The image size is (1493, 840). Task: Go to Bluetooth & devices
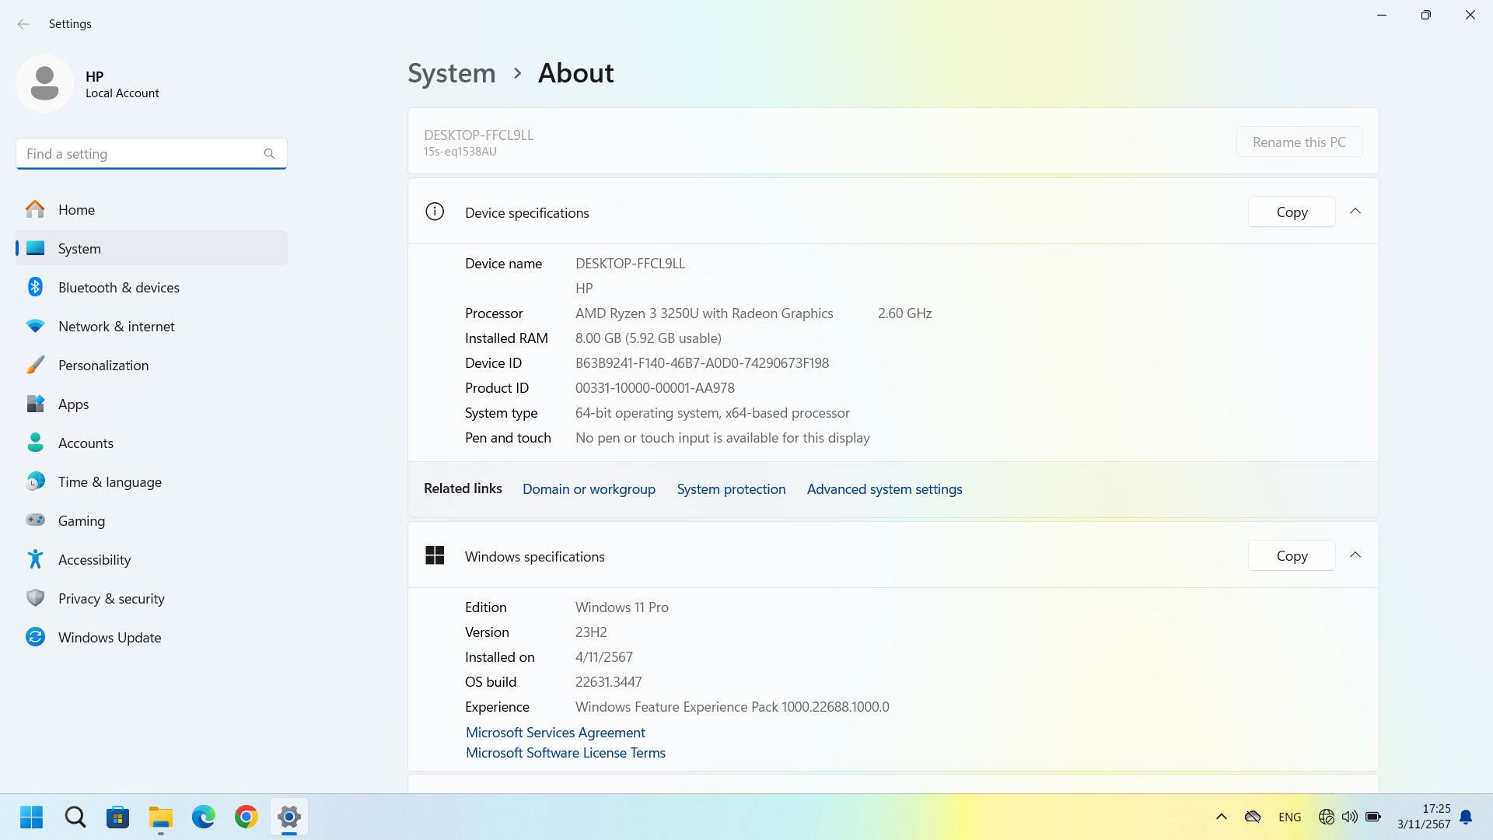point(152,287)
